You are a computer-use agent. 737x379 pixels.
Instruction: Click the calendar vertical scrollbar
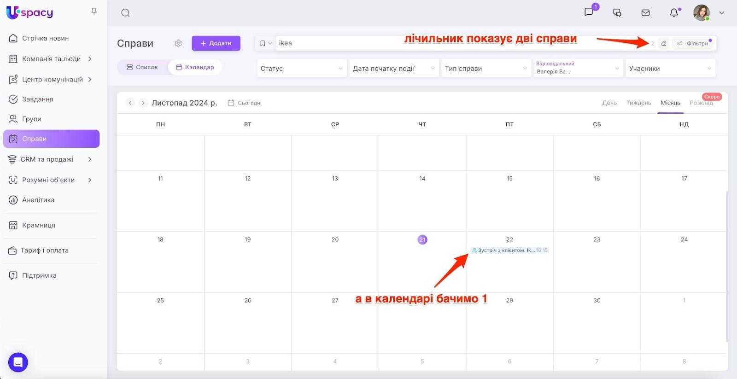click(x=727, y=267)
